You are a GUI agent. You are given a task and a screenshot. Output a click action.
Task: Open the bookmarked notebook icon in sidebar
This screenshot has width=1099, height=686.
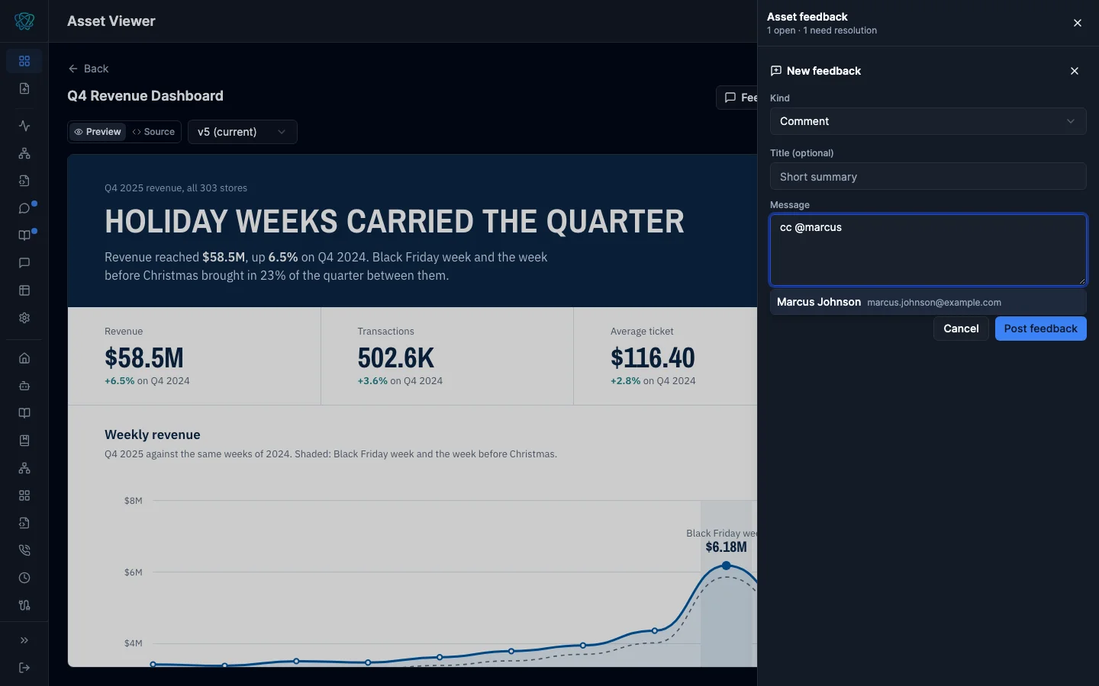24,441
